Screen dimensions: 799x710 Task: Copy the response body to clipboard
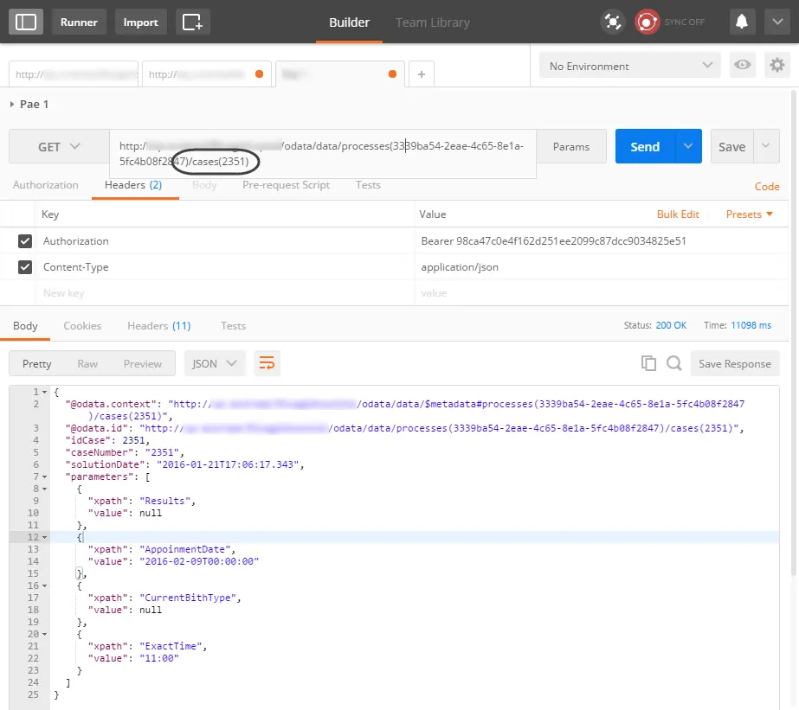648,363
